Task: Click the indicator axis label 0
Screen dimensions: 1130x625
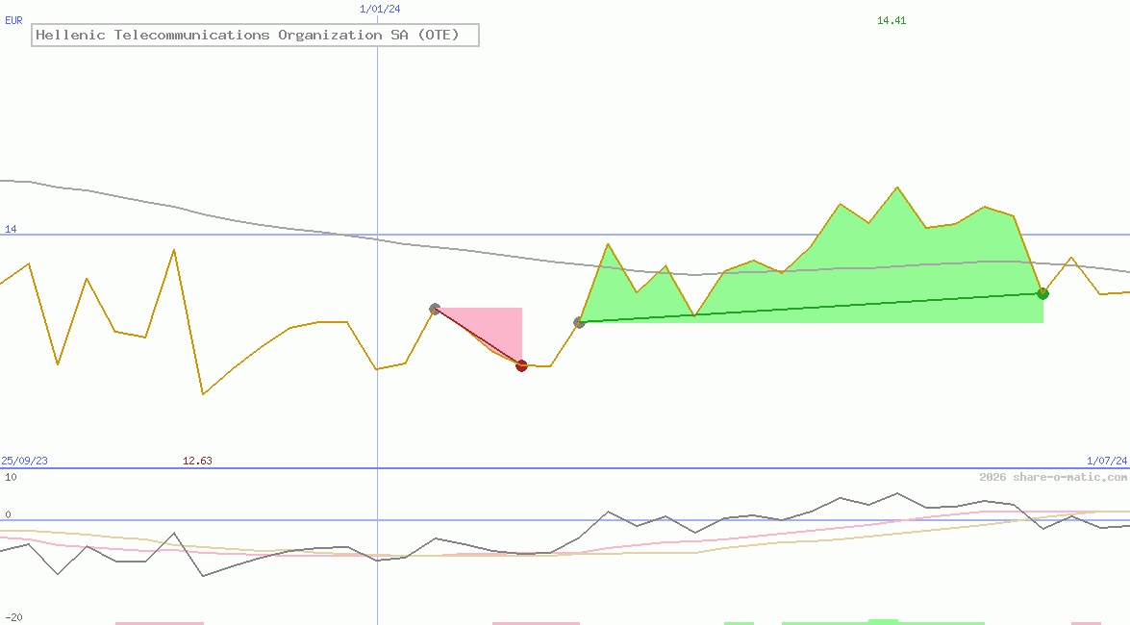Action: (x=8, y=514)
